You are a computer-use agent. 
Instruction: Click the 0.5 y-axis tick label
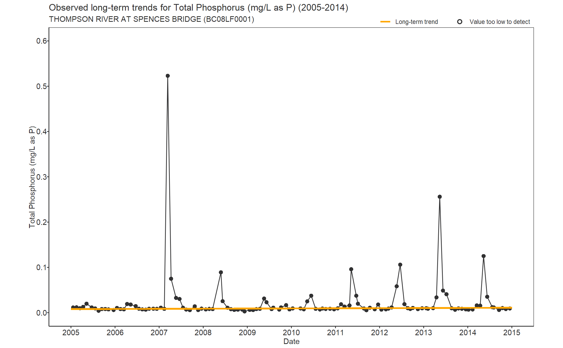tap(42, 86)
